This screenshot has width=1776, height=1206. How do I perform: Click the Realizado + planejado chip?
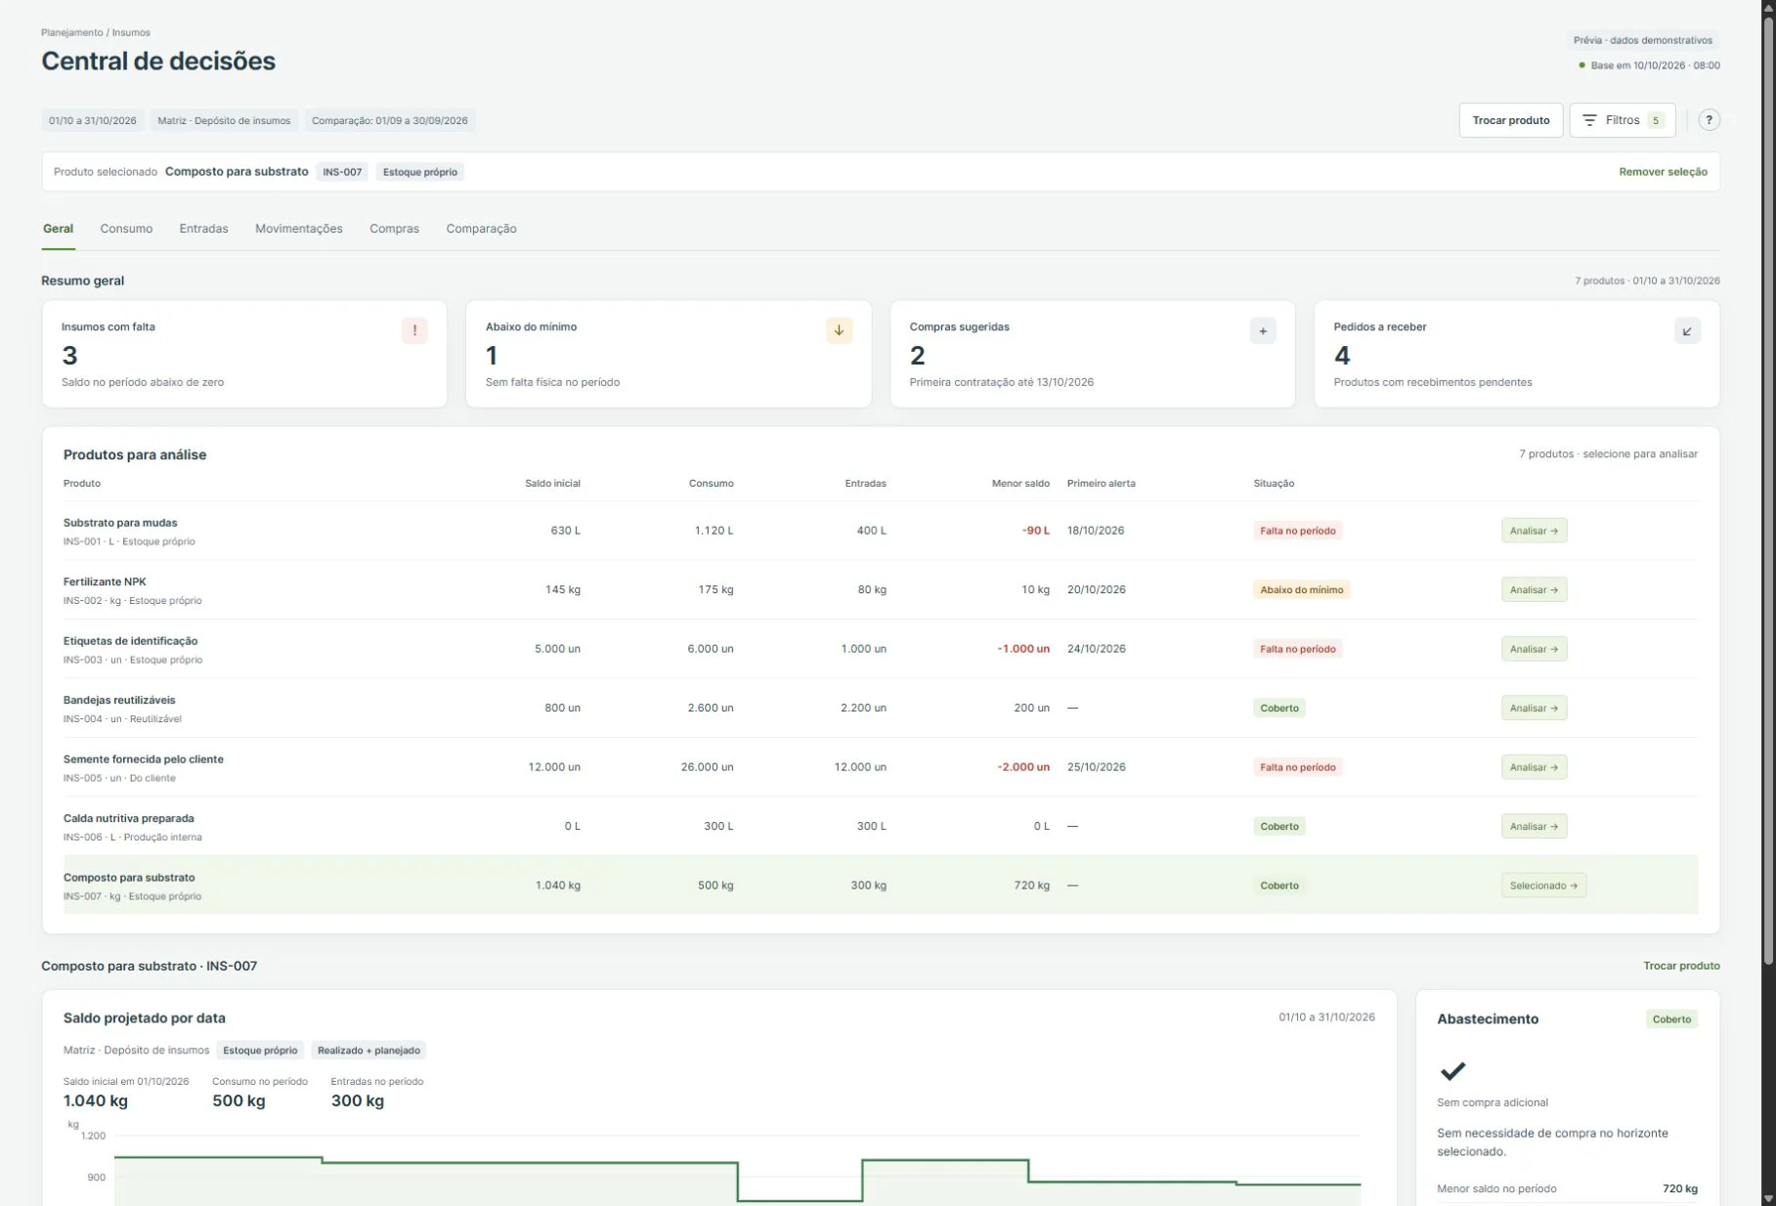pyautogui.click(x=368, y=1051)
